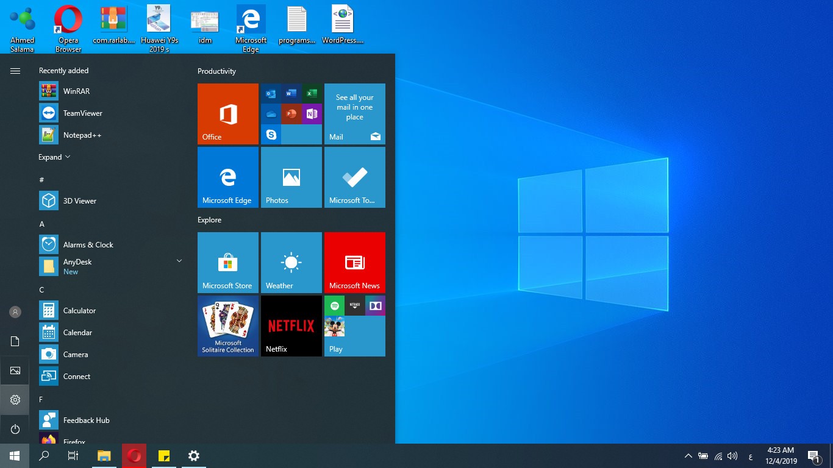
Task: Select the Ahmed Salama desktop icon
Action: tap(23, 29)
